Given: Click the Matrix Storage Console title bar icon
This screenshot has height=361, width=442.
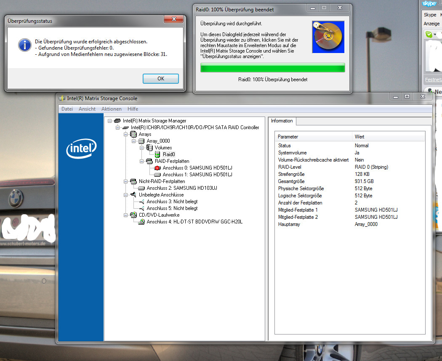Looking at the screenshot, I should tap(62, 98).
